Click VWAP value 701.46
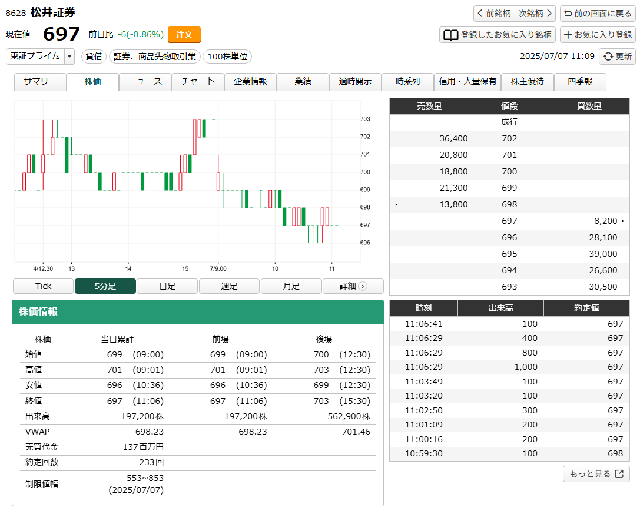 coord(356,432)
